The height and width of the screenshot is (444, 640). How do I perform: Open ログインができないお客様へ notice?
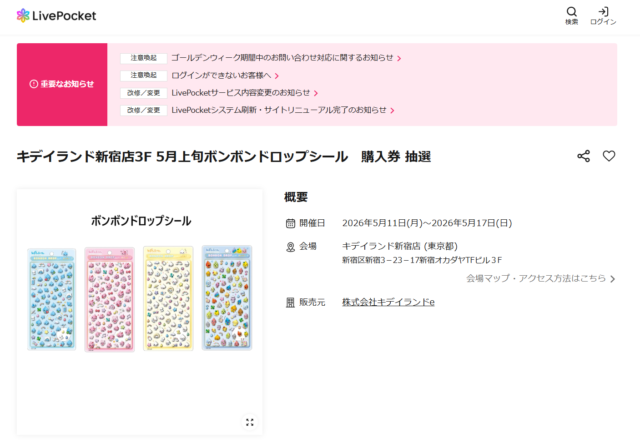click(221, 75)
